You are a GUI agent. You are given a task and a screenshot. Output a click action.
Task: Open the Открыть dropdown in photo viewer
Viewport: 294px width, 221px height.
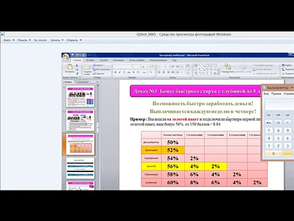[x=74, y=40]
